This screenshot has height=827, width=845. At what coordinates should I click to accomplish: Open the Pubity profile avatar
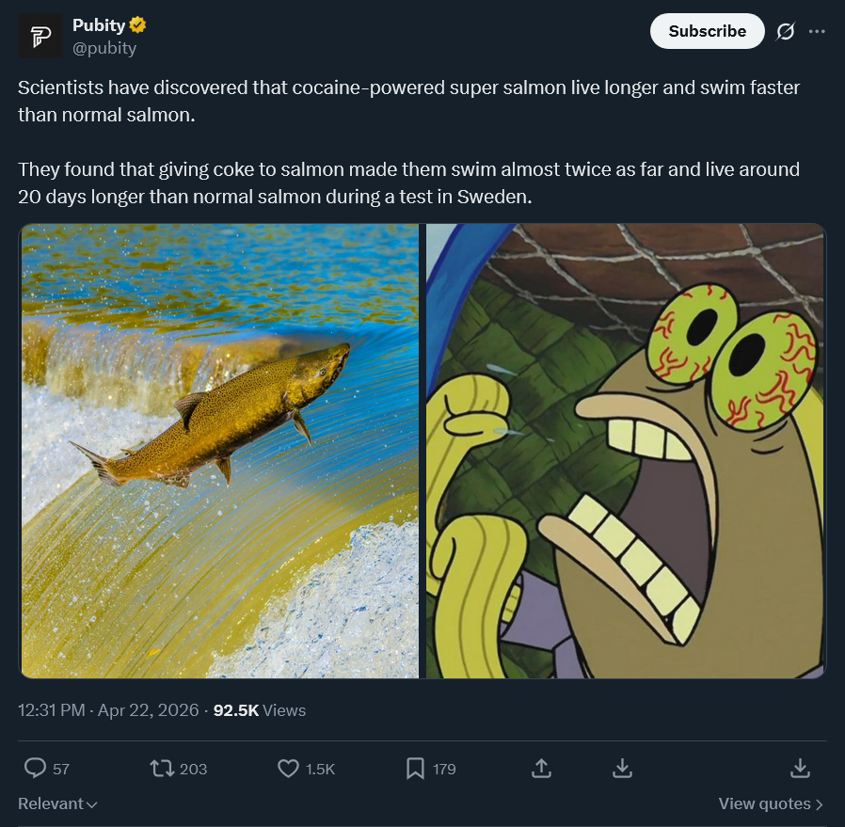pyautogui.click(x=41, y=37)
